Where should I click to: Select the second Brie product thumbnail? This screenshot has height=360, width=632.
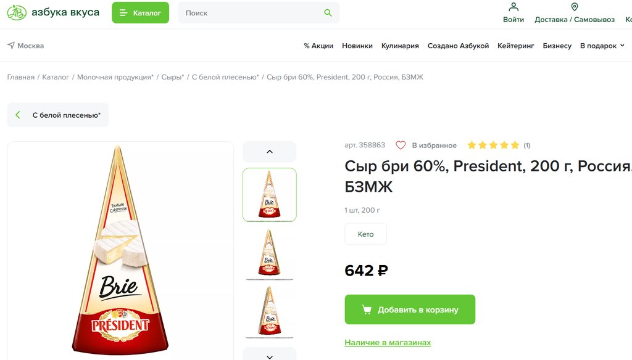[269, 253]
